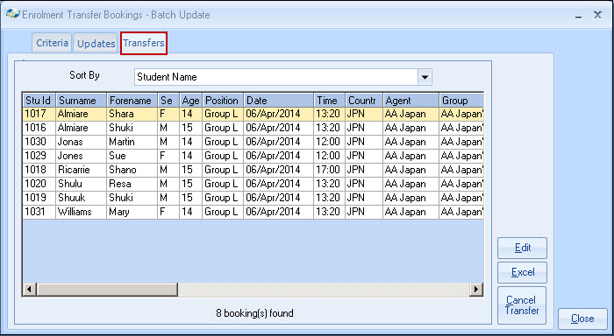Click AA Japan agent in Ricarrie row

(411, 170)
